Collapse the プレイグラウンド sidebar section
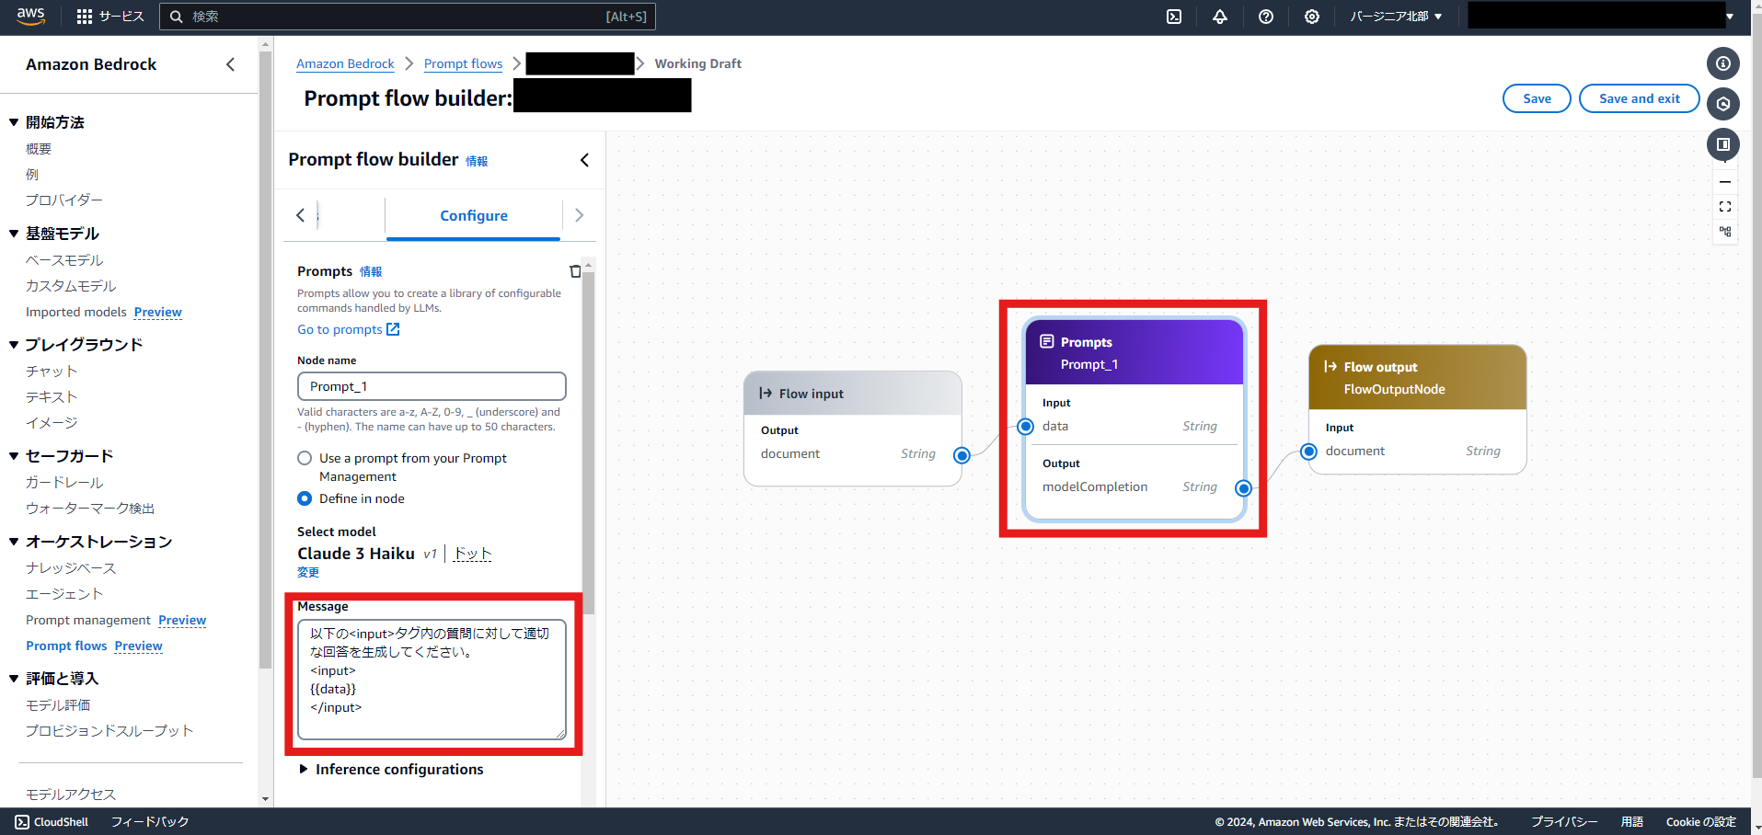Image resolution: width=1762 pixels, height=835 pixels. pos(14,345)
